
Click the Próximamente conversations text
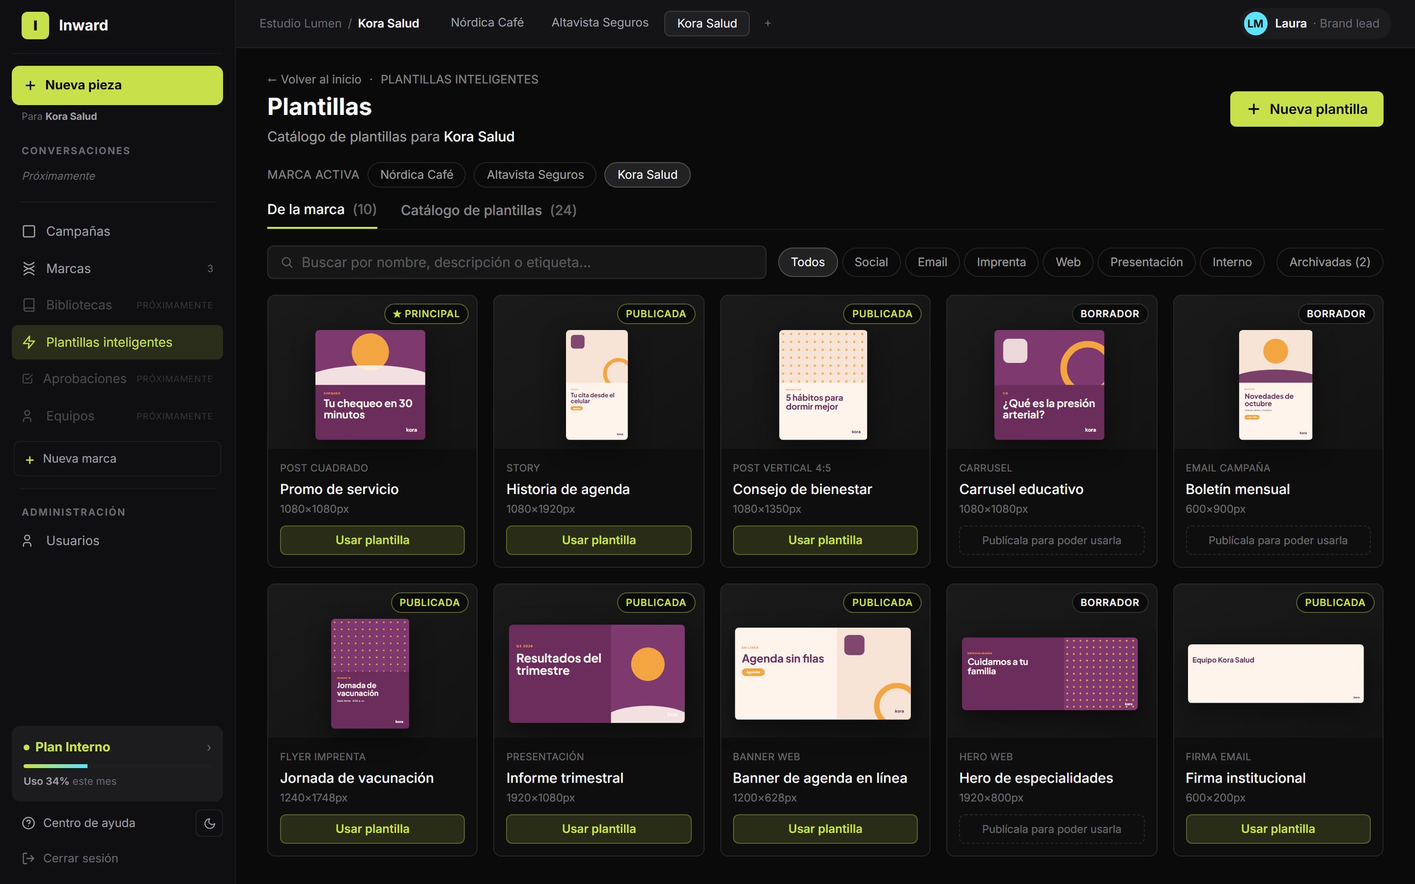click(x=58, y=176)
